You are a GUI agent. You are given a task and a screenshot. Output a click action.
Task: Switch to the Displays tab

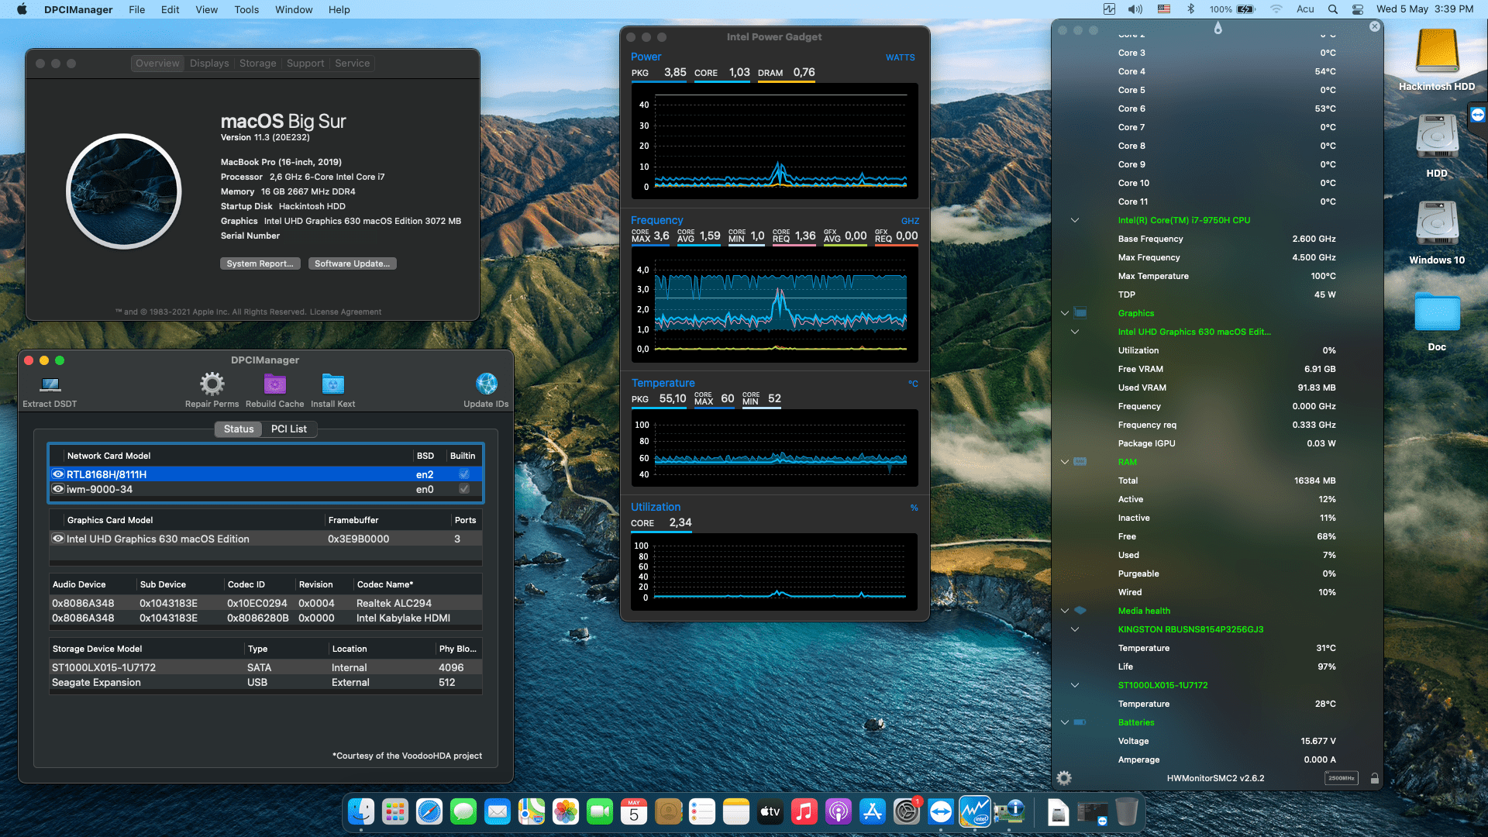209,64
